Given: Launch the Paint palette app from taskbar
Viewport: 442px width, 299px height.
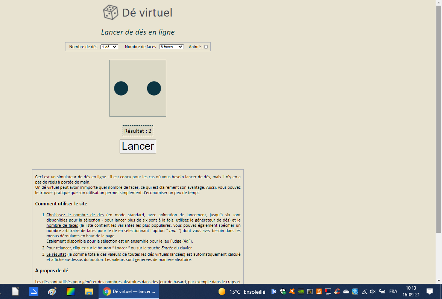Looking at the screenshot, I should [x=52, y=291].
